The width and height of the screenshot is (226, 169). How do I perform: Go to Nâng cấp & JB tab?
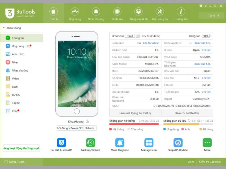(x=139, y=14)
